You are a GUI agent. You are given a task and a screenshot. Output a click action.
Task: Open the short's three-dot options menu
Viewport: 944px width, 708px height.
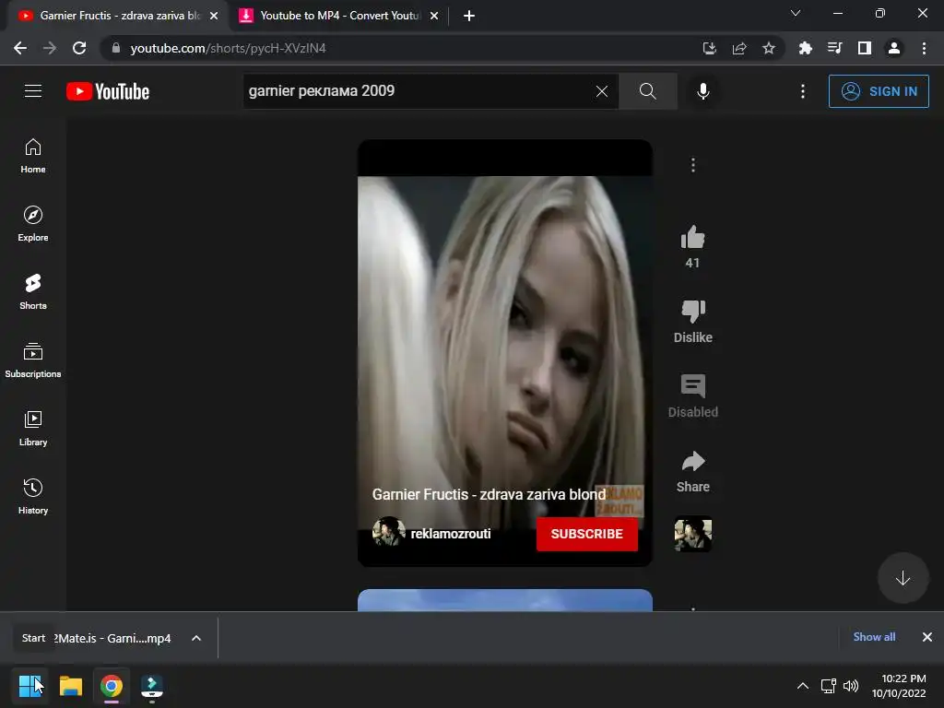click(x=693, y=165)
